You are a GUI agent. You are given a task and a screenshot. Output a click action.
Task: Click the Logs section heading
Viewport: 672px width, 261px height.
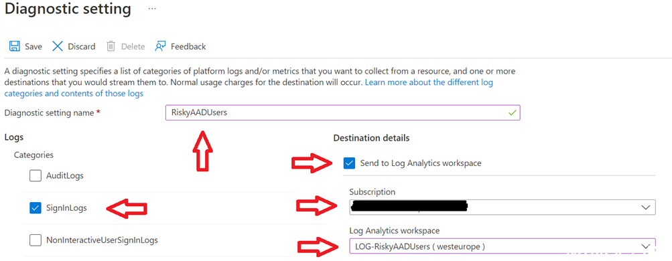tap(13, 137)
